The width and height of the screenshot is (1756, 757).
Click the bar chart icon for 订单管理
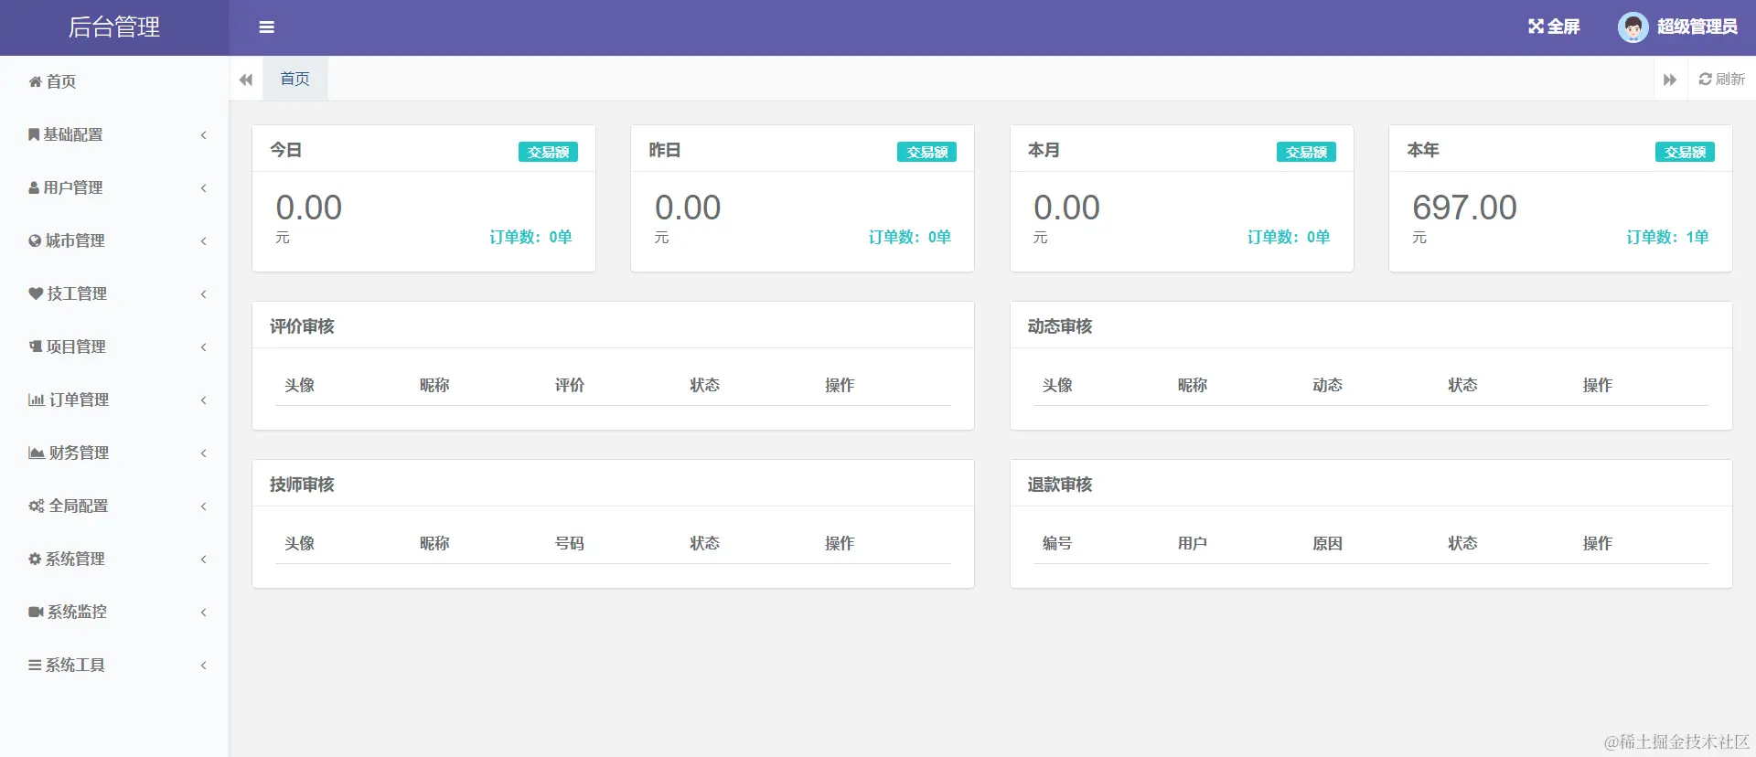click(37, 400)
